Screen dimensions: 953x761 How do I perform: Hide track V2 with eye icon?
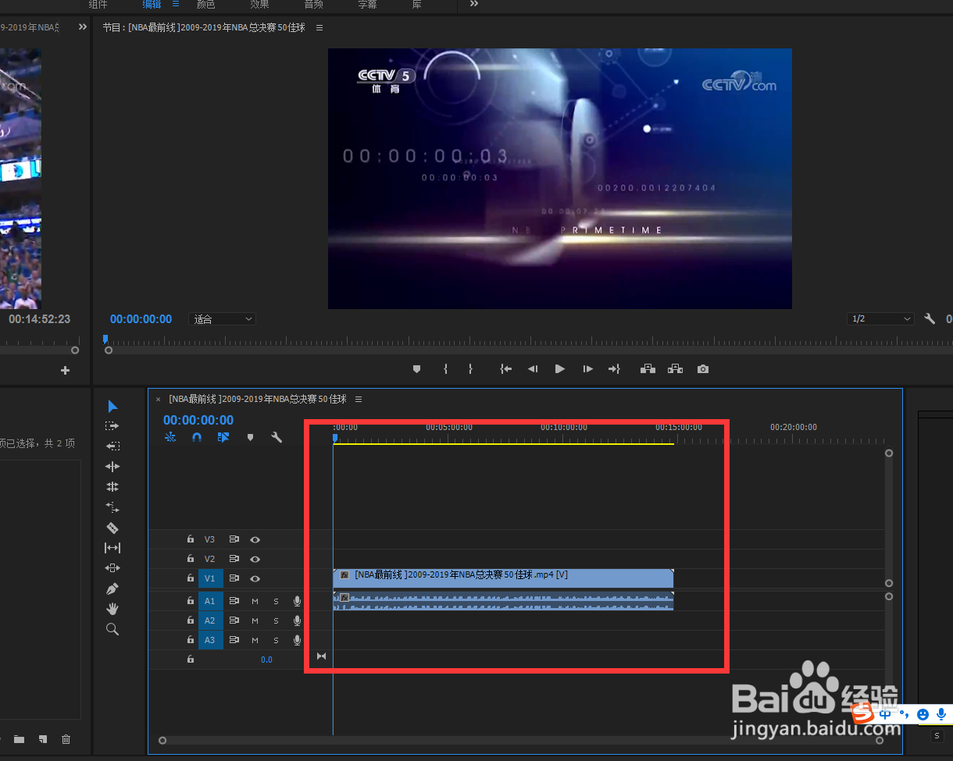click(x=255, y=559)
